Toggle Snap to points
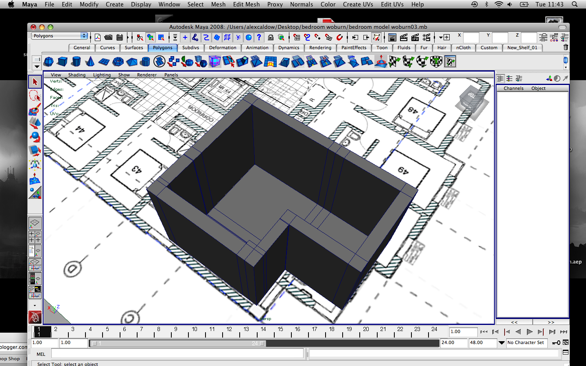Viewport: 586px width, 366px height. pos(318,37)
